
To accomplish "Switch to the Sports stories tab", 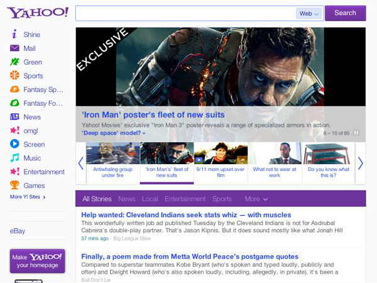I will pos(222,199).
